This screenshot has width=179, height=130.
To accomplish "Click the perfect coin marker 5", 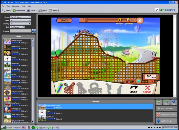I will tap(128, 20).
